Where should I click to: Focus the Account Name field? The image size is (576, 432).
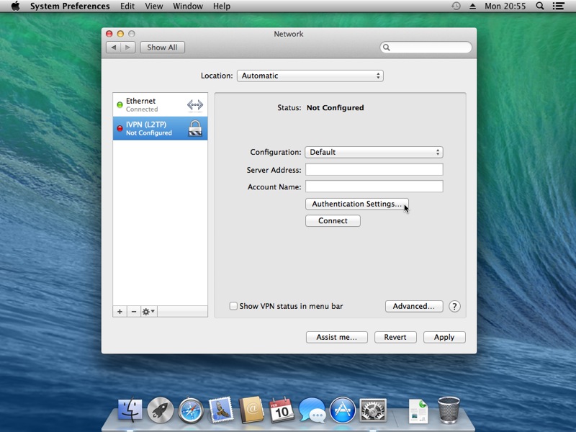374,186
